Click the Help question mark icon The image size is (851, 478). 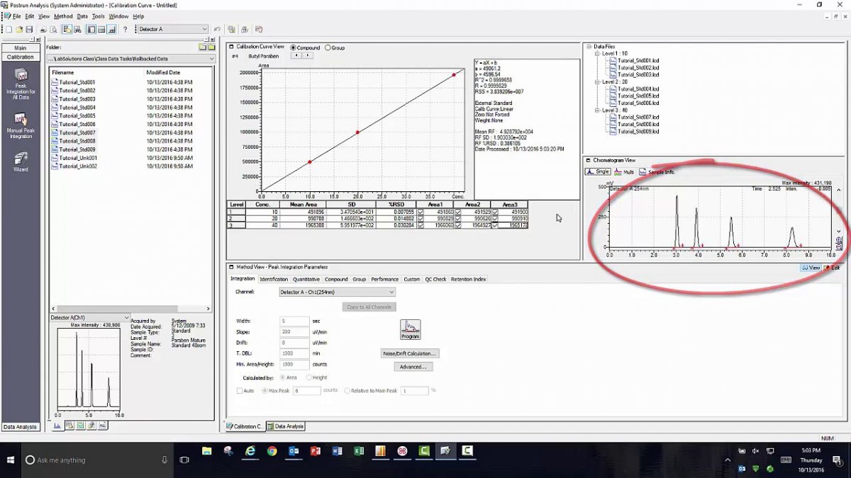pos(126,29)
